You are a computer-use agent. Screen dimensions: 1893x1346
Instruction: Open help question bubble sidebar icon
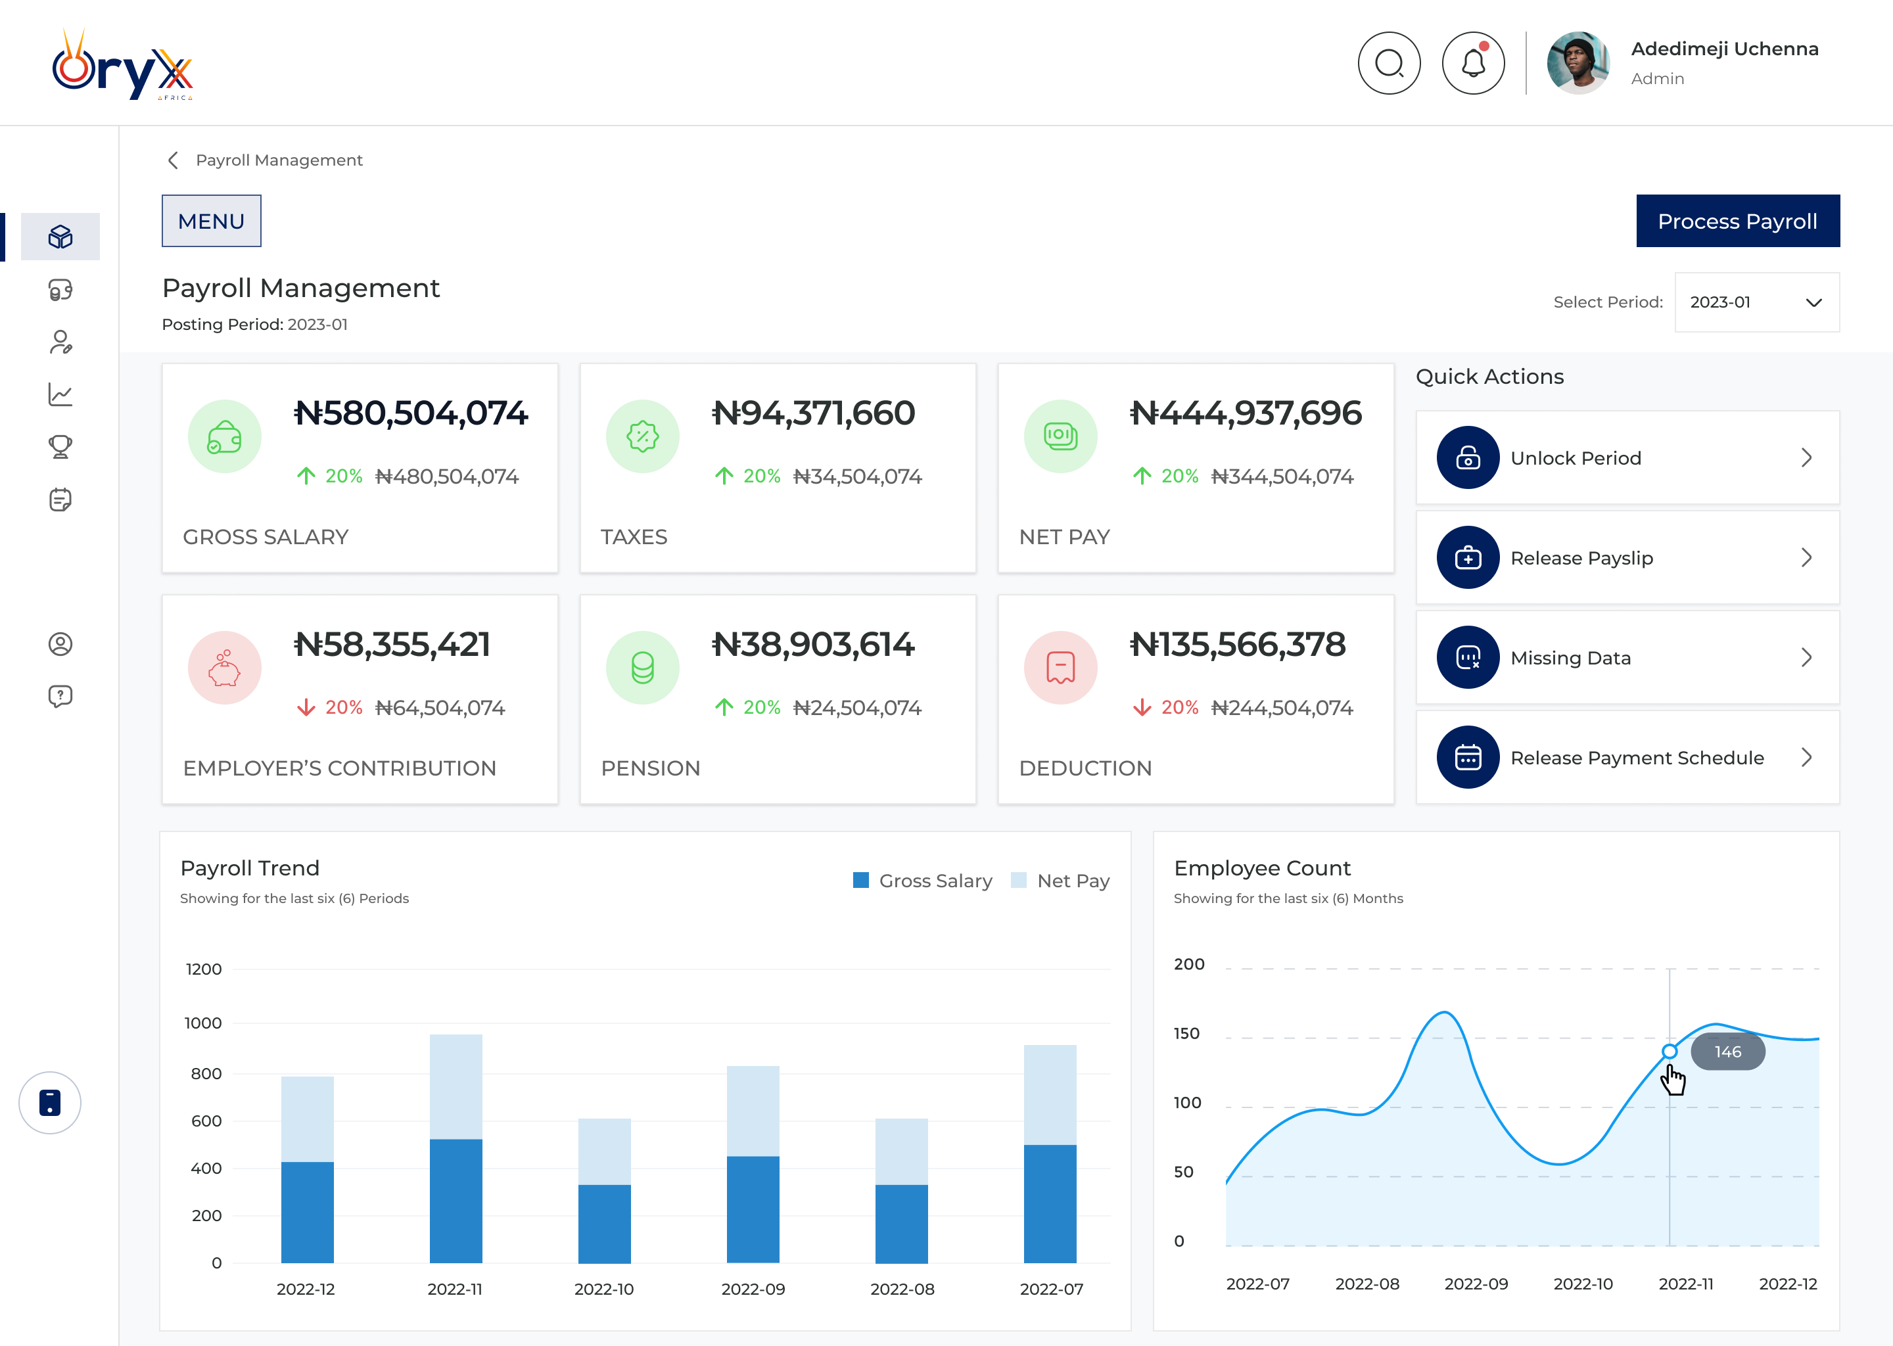(60, 696)
